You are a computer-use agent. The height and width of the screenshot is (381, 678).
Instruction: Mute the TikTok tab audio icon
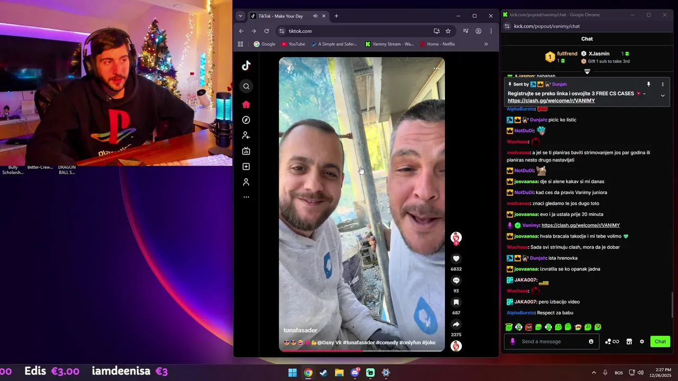click(x=315, y=16)
